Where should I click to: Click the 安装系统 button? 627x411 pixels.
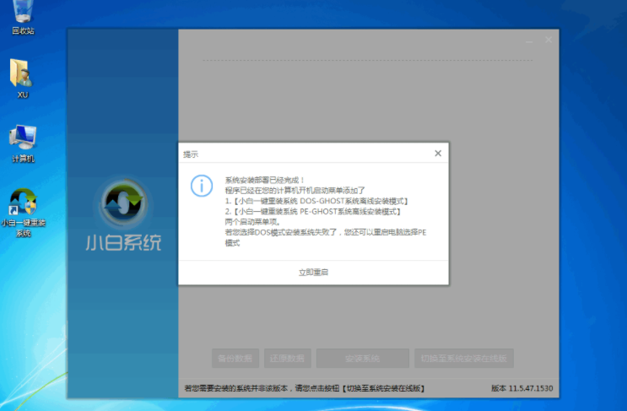[363, 358]
